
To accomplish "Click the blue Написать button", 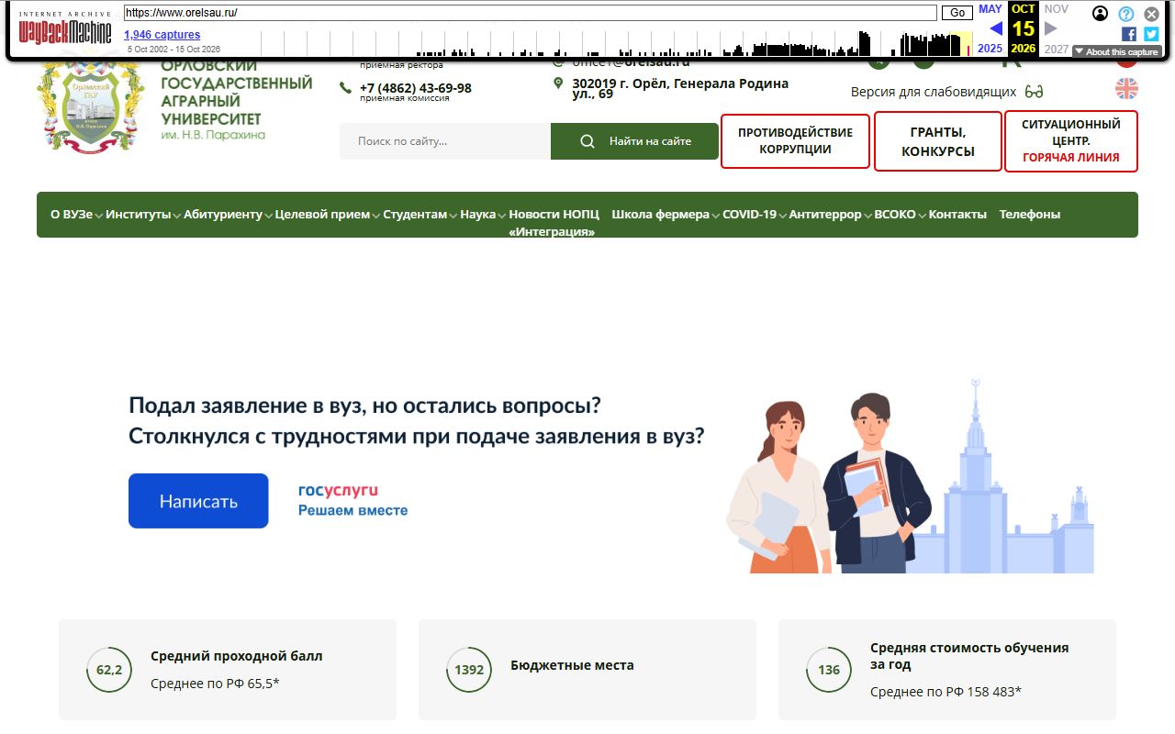I will [x=198, y=501].
